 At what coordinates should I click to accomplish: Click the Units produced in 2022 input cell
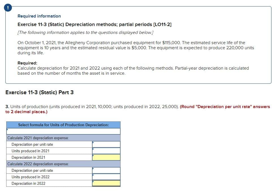coord(106,177)
